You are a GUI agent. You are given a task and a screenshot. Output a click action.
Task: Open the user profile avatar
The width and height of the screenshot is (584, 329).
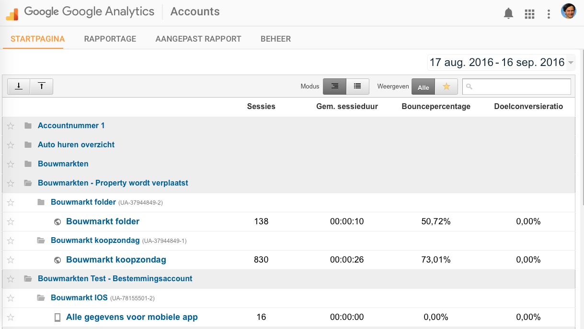tap(569, 11)
